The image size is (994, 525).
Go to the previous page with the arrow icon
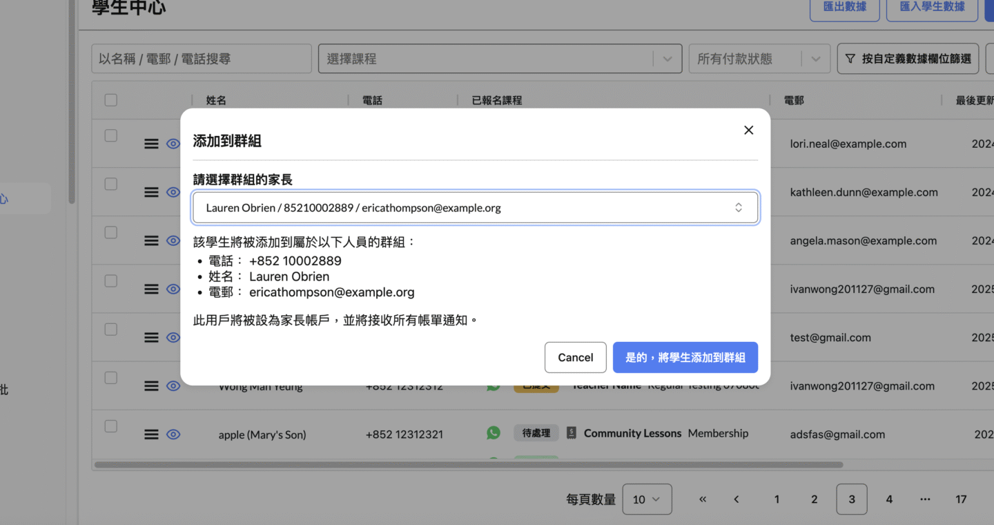tap(737, 499)
